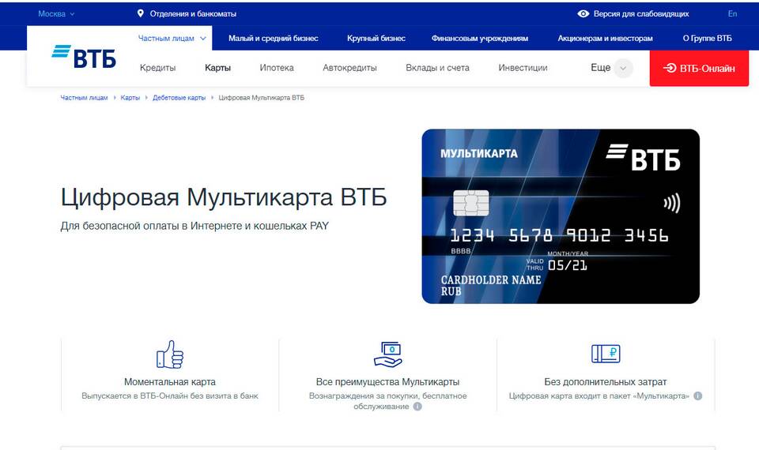Expand the Еще menu chevron
The width and height of the screenshot is (759, 450).
click(x=623, y=68)
